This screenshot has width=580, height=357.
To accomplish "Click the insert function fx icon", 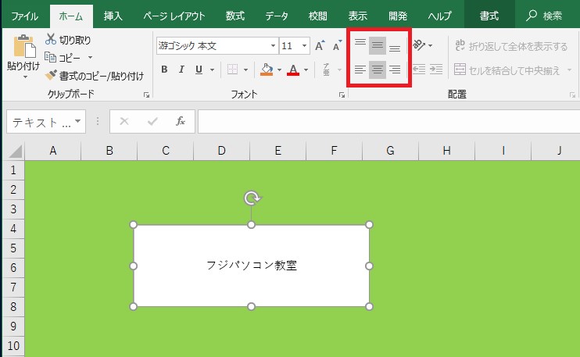I will (180, 121).
